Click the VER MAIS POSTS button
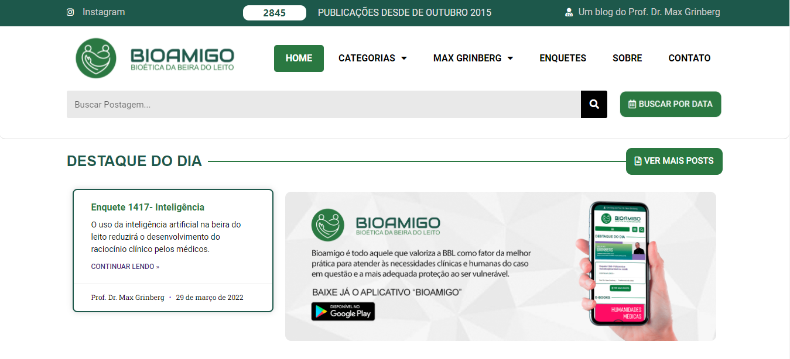The height and width of the screenshot is (359, 790). tap(674, 161)
